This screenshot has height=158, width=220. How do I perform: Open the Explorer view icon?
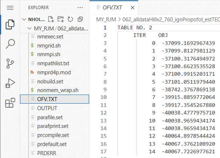(10, 25)
